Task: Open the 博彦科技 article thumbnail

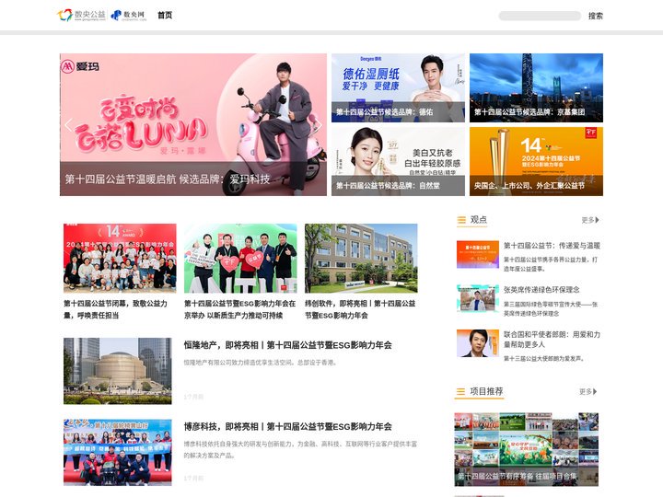Action: 118,452
